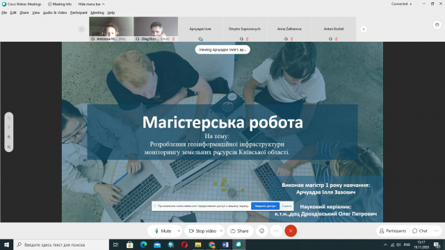
Task: Open Opera browser from taskbar
Action: (184, 244)
